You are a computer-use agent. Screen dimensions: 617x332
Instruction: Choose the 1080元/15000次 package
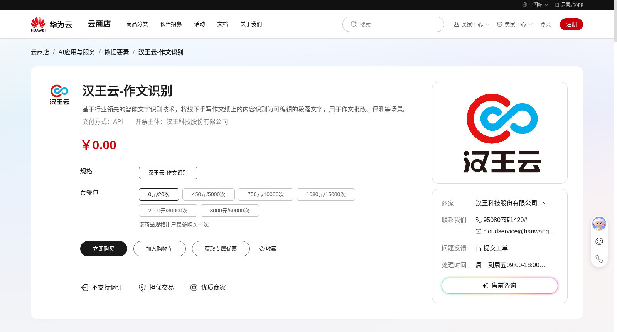click(x=326, y=194)
